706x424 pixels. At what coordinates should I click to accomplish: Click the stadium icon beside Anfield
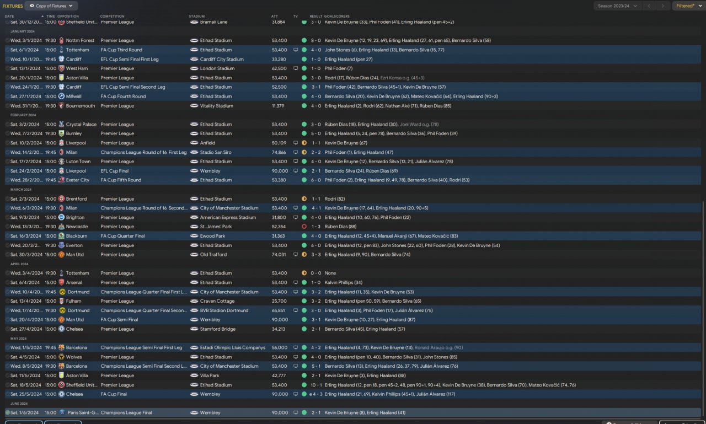click(x=194, y=143)
